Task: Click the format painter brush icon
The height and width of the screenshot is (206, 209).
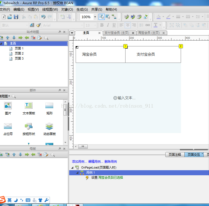Action: coord(38,25)
